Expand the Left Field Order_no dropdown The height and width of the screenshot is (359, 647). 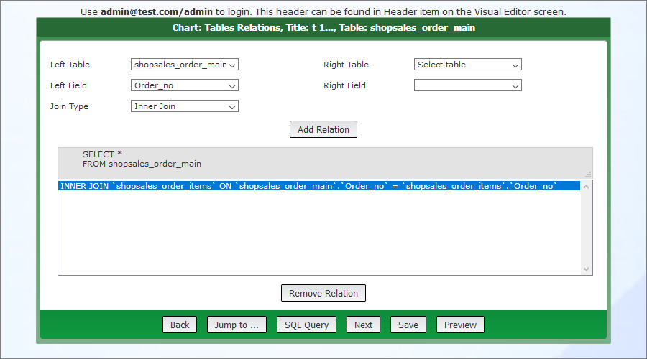tap(185, 85)
